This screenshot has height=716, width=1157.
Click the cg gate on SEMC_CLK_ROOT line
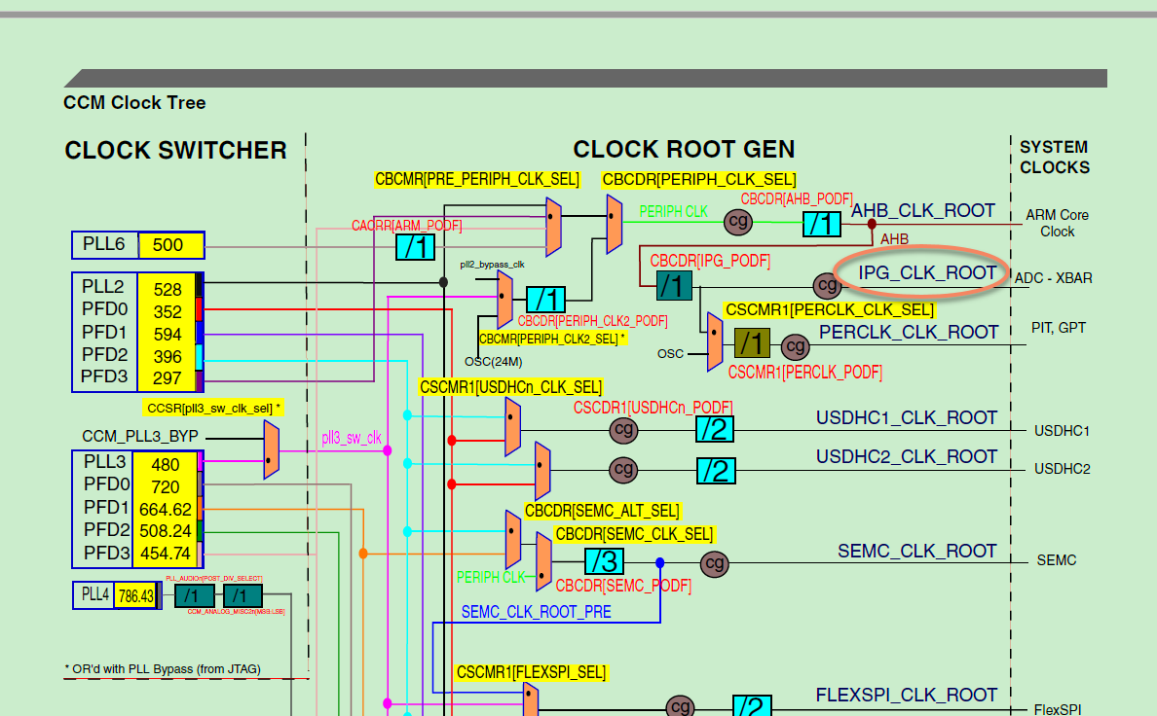click(714, 563)
